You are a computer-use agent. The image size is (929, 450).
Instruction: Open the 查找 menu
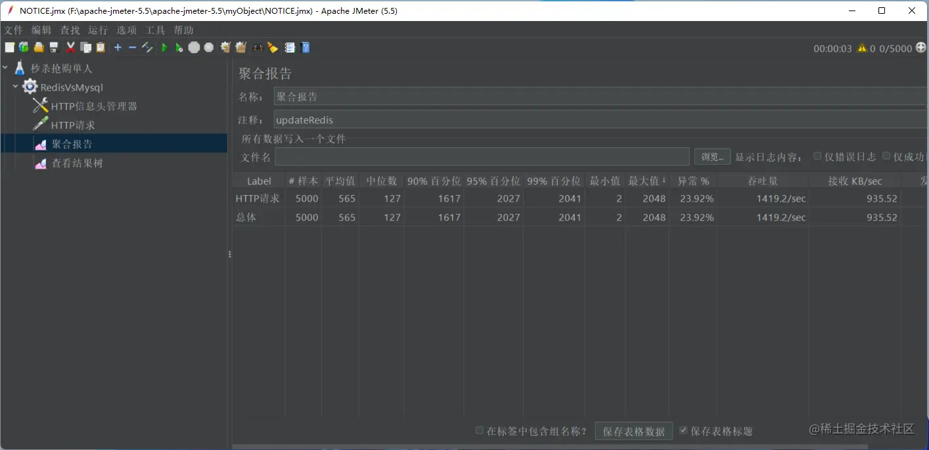[70, 30]
